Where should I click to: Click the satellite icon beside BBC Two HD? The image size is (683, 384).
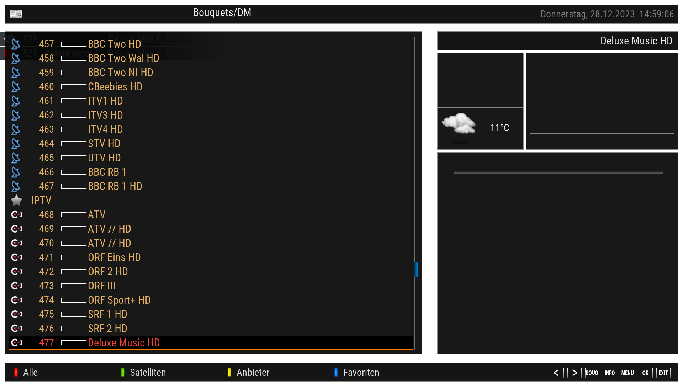pos(16,44)
